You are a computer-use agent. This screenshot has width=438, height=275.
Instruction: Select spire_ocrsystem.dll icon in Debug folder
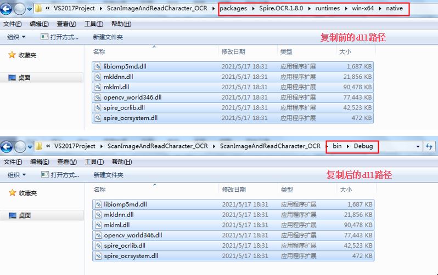98,256
